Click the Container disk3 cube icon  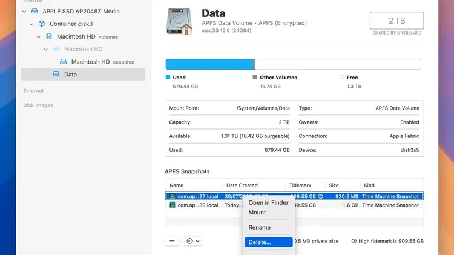42,24
